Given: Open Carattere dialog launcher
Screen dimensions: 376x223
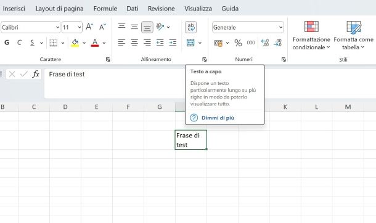Looking at the screenshot, I should click(x=108, y=59).
